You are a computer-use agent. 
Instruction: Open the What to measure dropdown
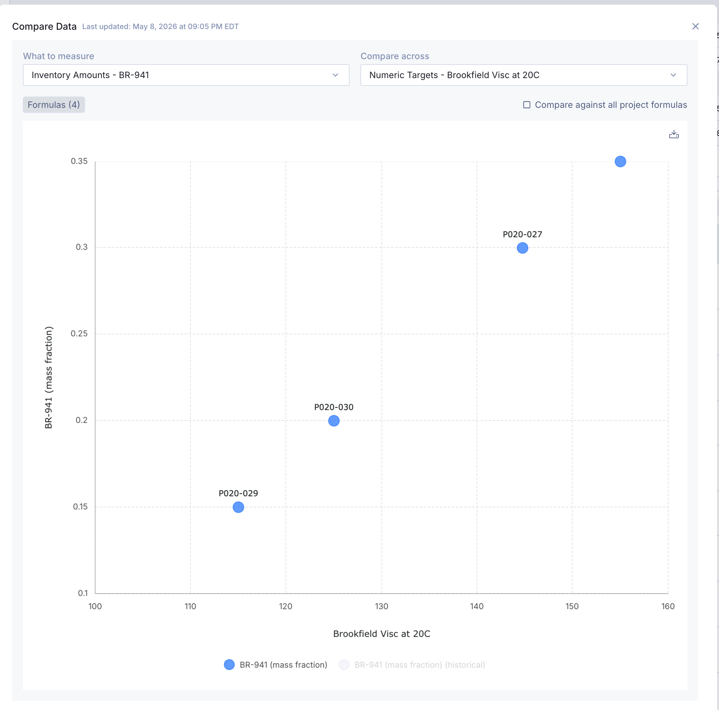[186, 75]
